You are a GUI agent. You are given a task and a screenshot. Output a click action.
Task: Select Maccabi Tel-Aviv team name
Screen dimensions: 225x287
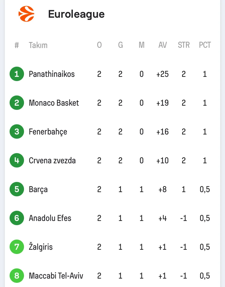(x=56, y=276)
